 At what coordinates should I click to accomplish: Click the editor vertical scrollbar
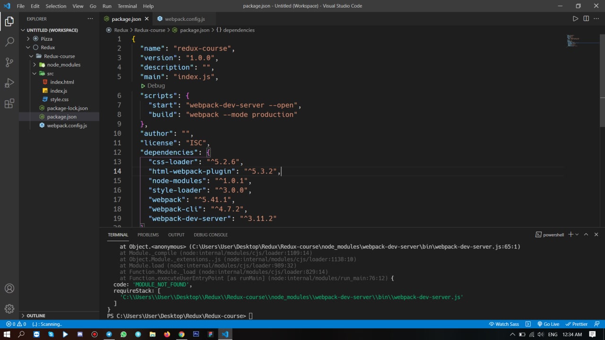click(x=602, y=80)
